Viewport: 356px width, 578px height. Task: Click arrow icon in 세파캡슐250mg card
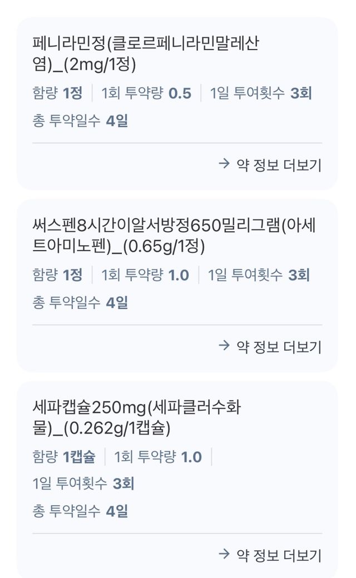pyautogui.click(x=224, y=554)
